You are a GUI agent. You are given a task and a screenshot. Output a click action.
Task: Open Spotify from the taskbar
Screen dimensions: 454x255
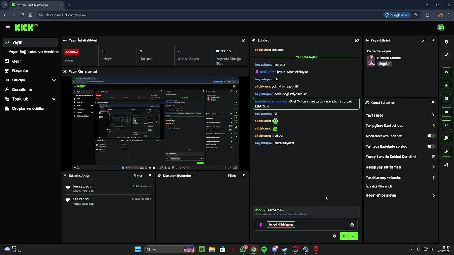click(264, 249)
